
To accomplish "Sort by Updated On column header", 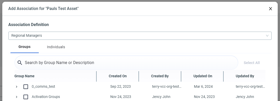I will [203, 76].
